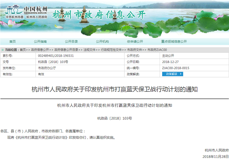
Task: Click 杭州市人民政府 text under the logo
Action: pos(37,17)
